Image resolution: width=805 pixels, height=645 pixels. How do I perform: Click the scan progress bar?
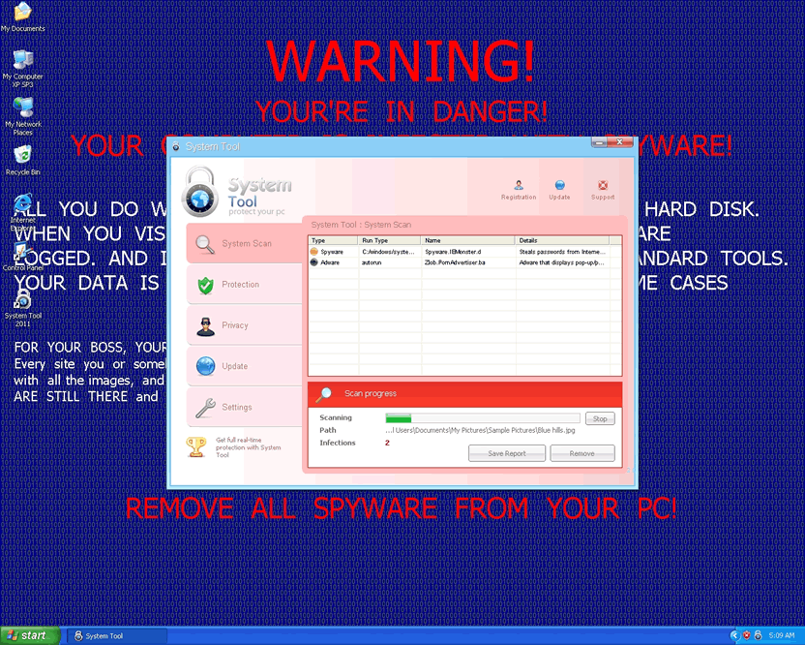pos(482,418)
